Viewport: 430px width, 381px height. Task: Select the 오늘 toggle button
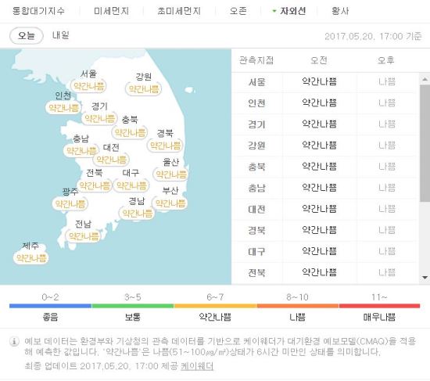click(27, 36)
